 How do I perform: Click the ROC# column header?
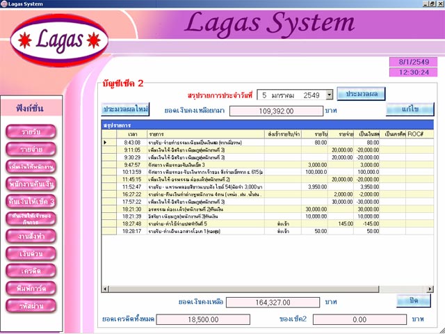[419, 134]
